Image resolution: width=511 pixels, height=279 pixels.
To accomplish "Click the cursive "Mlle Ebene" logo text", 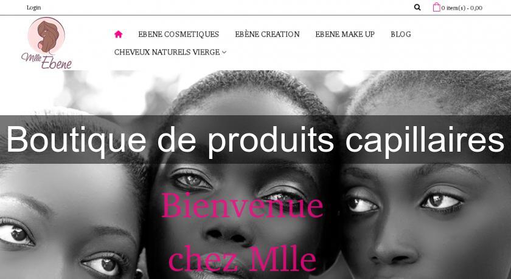I will coord(47,61).
